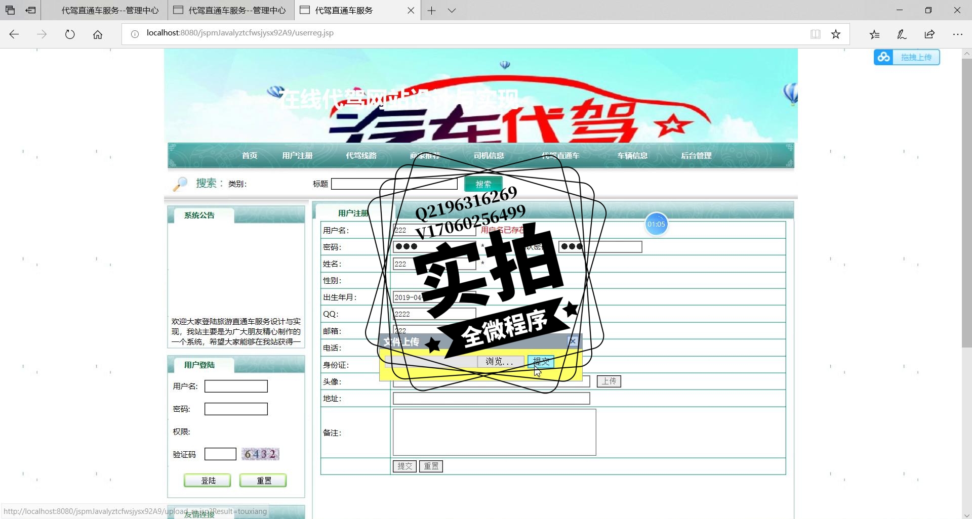Close the 代驾直通车服务 tab
The image size is (972, 519).
(x=411, y=10)
